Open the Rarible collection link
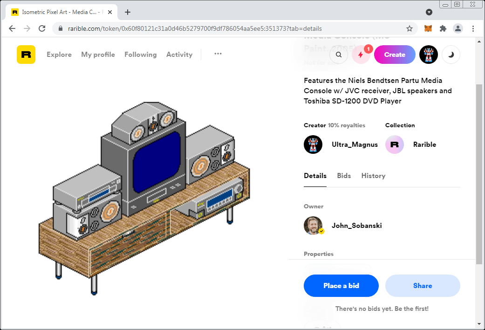This screenshot has width=485, height=330. coord(425,144)
